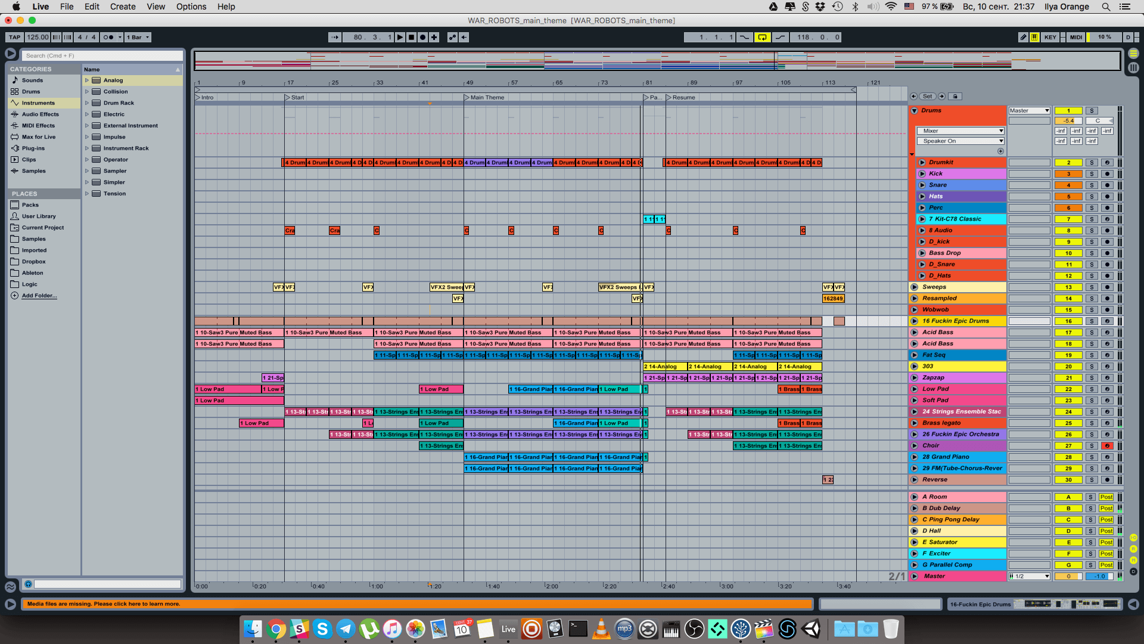Expand the Drum Rack instrument folder

pyautogui.click(x=87, y=103)
